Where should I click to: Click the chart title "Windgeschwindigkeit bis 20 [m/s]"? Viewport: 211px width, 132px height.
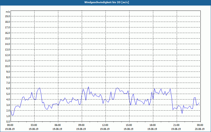[x=107, y=2]
